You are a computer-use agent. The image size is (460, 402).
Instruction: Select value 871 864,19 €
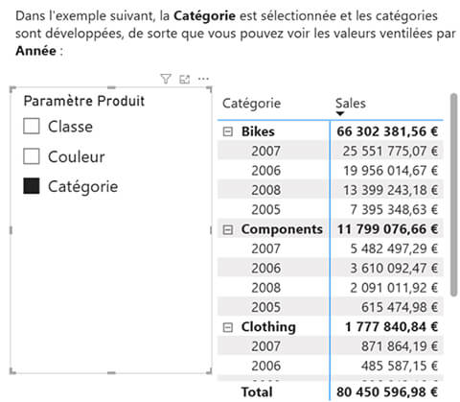click(400, 346)
